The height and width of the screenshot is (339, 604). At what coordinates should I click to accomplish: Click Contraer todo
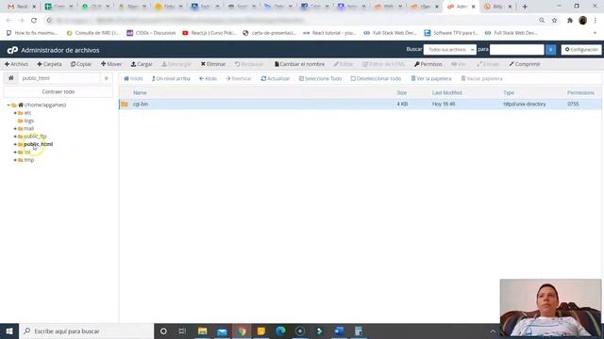tap(59, 92)
